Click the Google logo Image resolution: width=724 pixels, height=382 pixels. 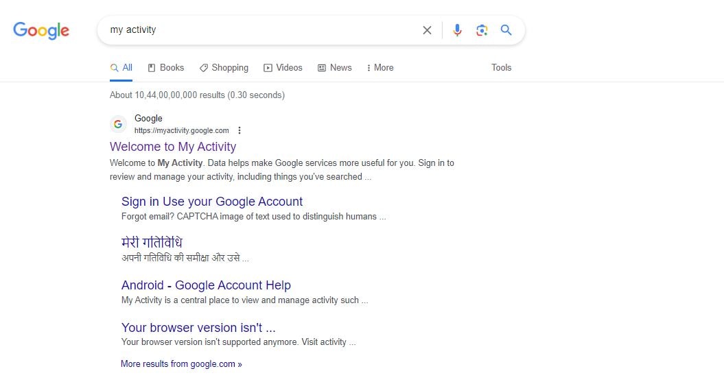[41, 30]
